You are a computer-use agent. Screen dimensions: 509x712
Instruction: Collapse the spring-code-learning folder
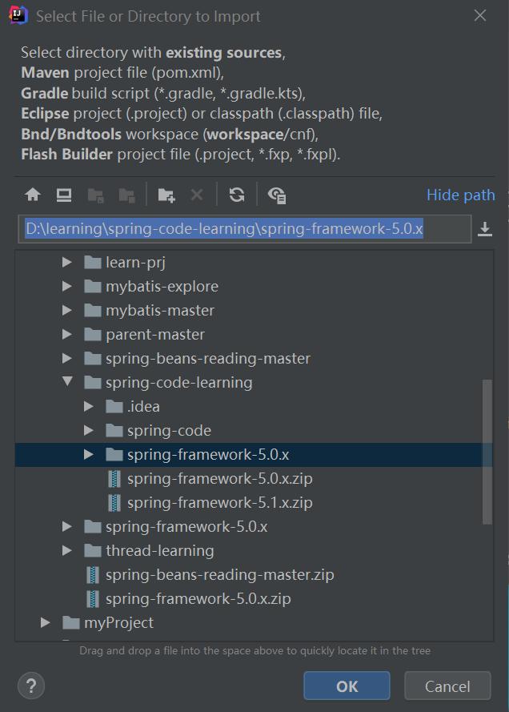pyautogui.click(x=67, y=382)
